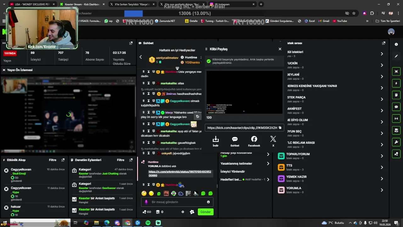The height and width of the screenshot is (227, 403).
Task: Close the Klibi Paylaş dialog
Action: pos(280,49)
